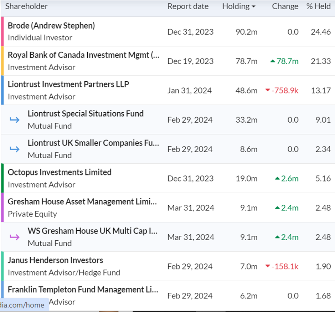
Task: Click pink color bar beside Brode row
Action: coord(2,31)
